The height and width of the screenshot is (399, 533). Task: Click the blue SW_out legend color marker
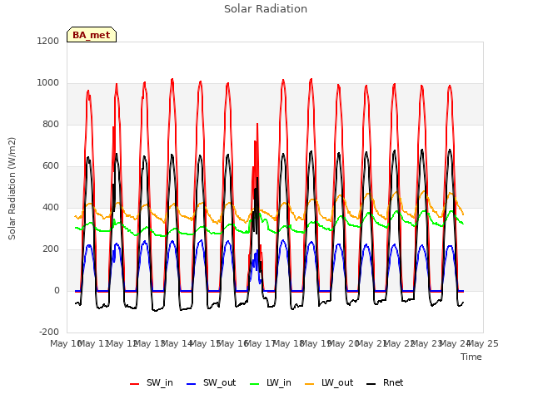click(192, 384)
